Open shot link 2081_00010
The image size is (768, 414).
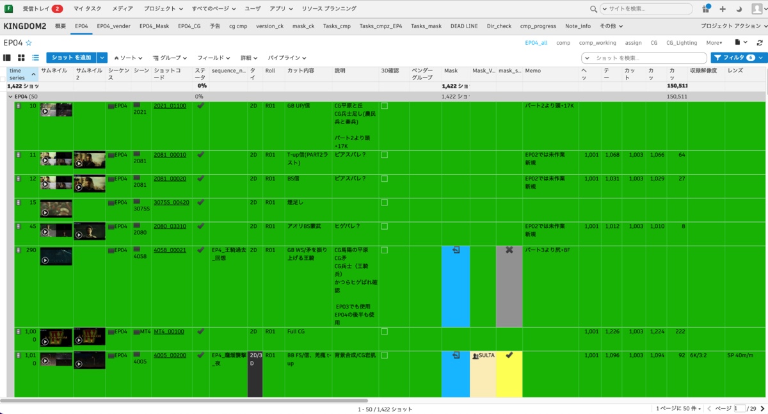[x=170, y=155]
